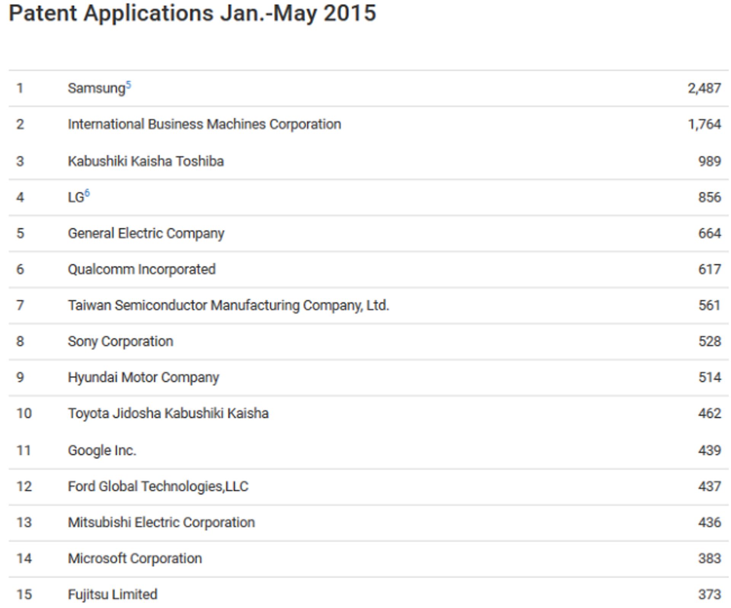Click Samsung's 2,487 application count

tap(704, 88)
